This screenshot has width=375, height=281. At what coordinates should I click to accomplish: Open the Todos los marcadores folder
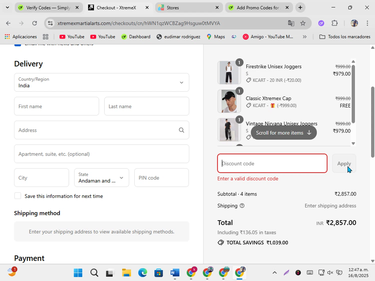coord(345,37)
